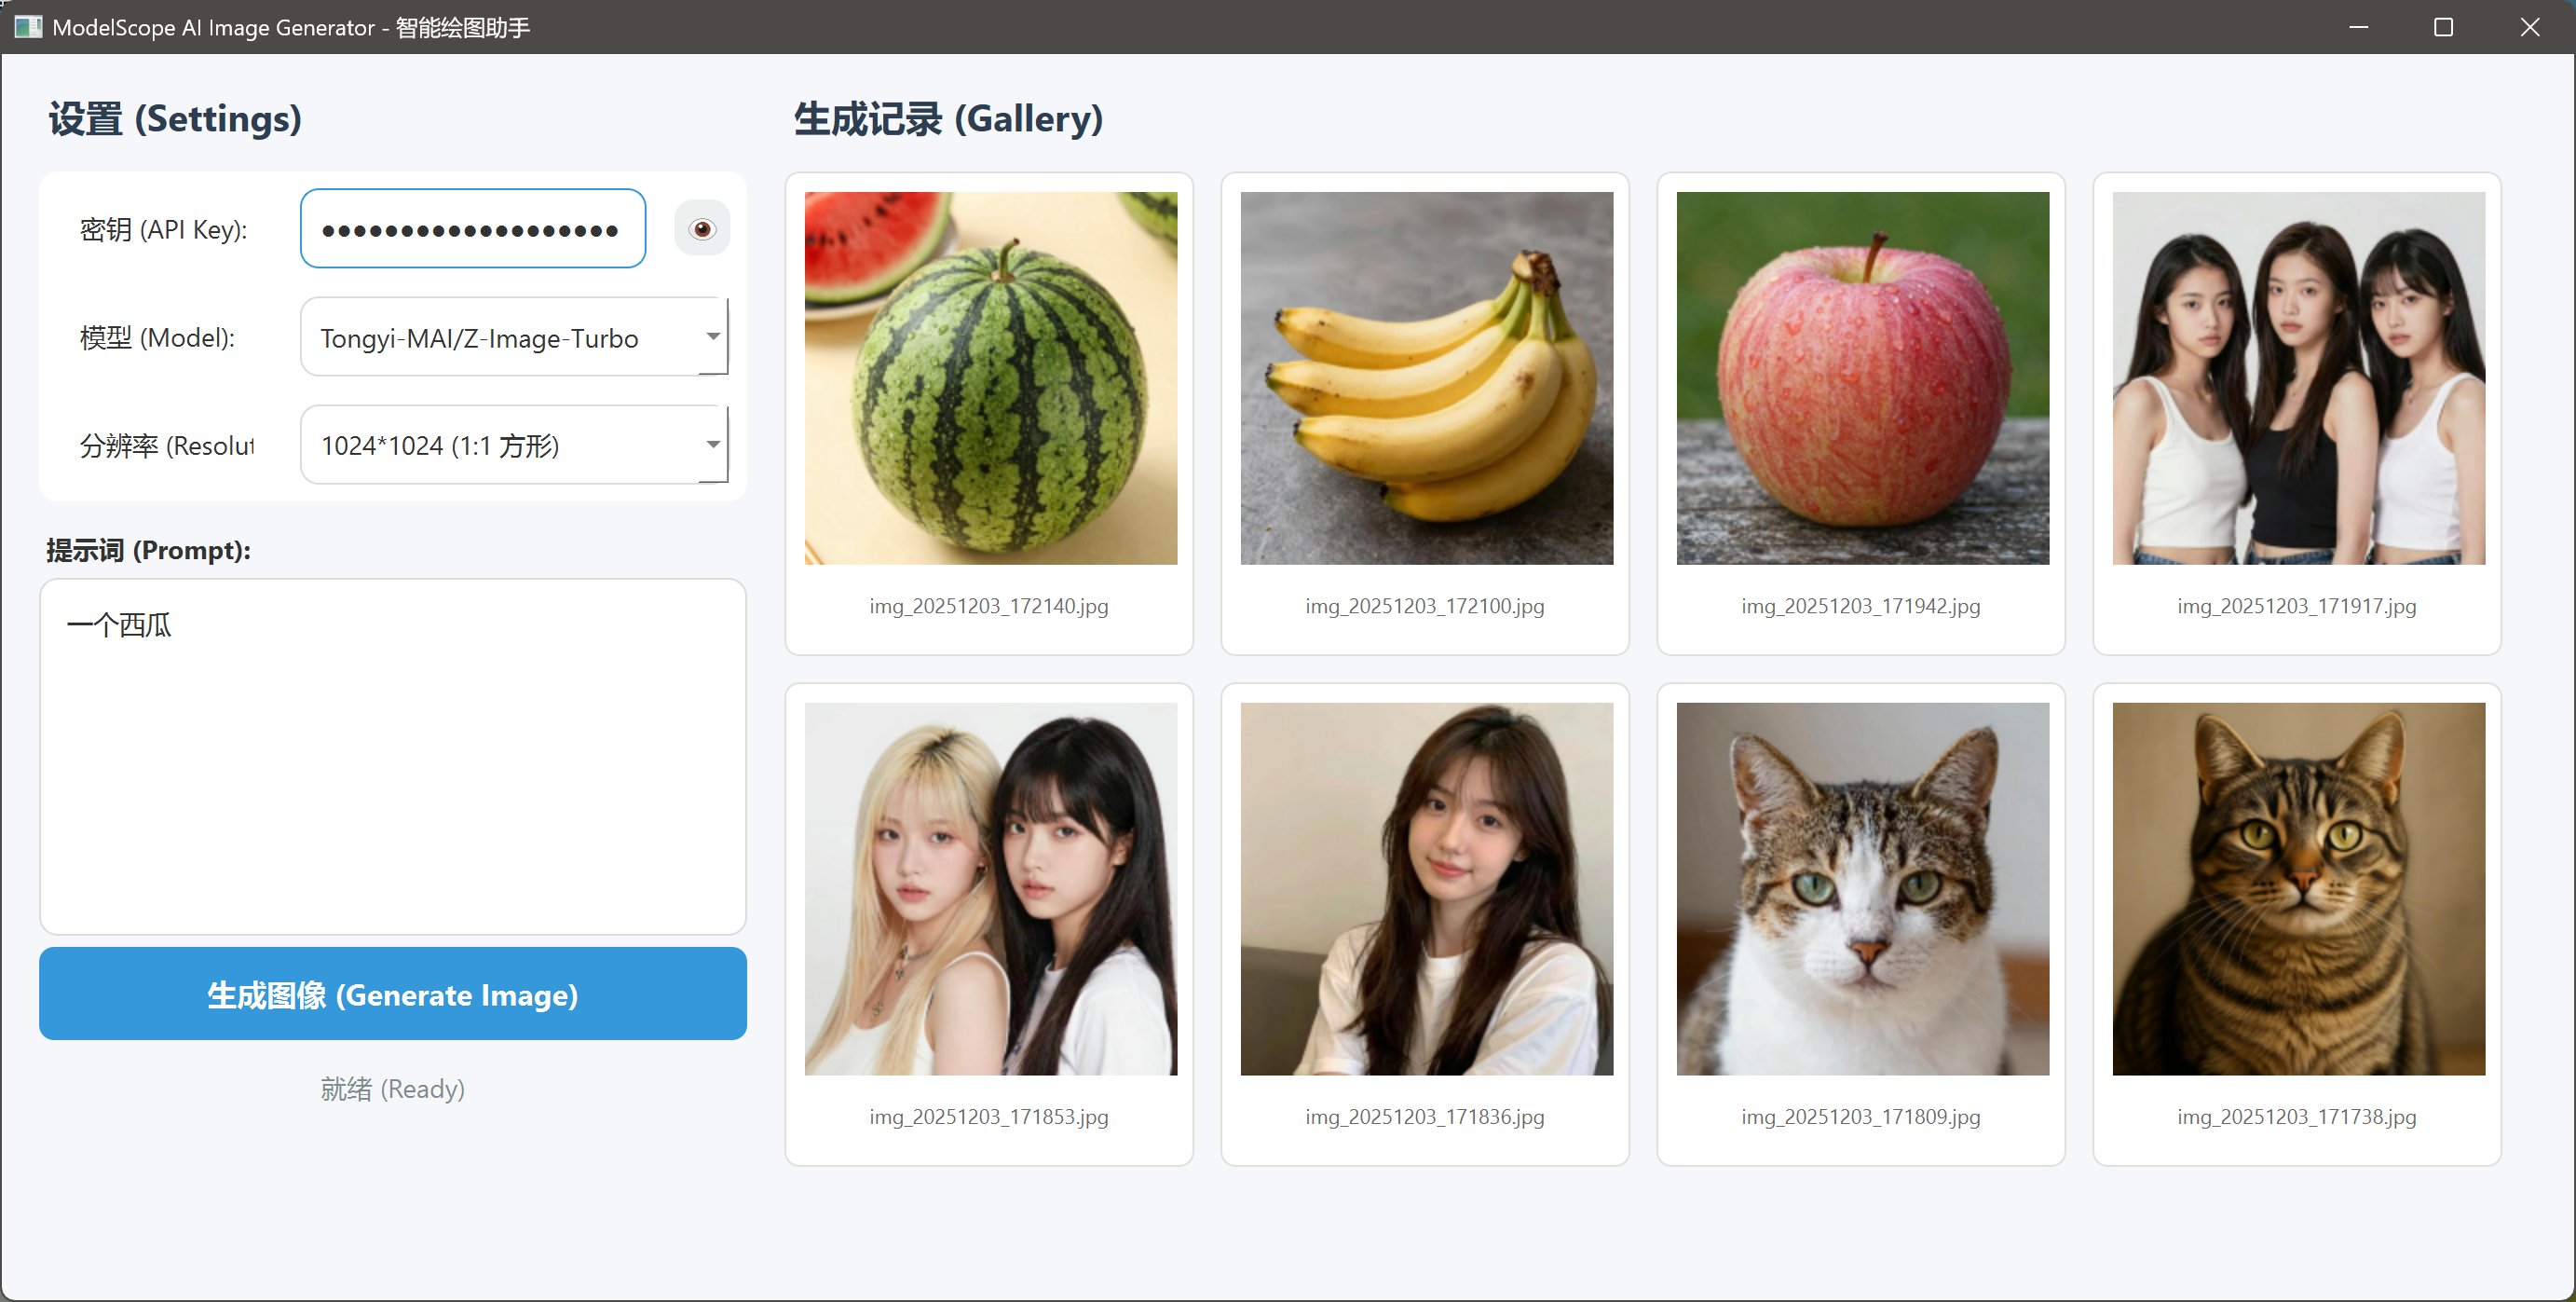The height and width of the screenshot is (1302, 2576).
Task: Focus the API Key password field
Action: point(473,229)
